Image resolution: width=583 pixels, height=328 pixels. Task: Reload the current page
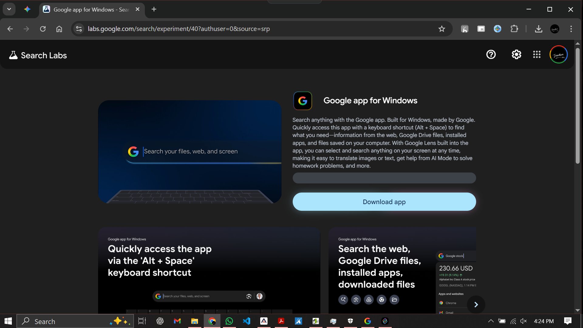[43, 29]
